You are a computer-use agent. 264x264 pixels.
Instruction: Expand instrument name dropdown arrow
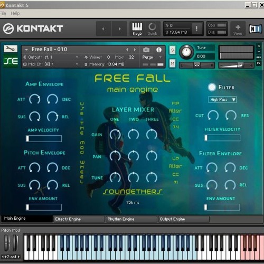[x=26, y=50]
